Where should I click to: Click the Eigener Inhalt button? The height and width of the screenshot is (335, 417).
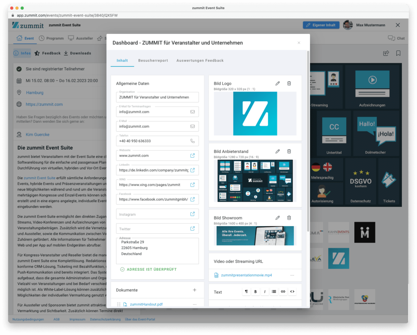pos(321,25)
